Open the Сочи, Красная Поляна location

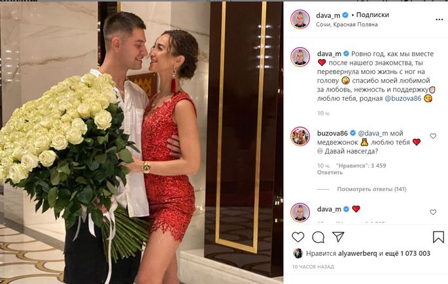[x=347, y=25]
